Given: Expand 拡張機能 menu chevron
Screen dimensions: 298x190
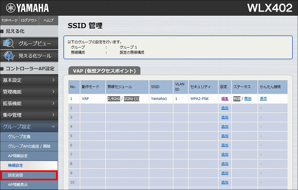Looking at the screenshot, I should click(54, 103).
